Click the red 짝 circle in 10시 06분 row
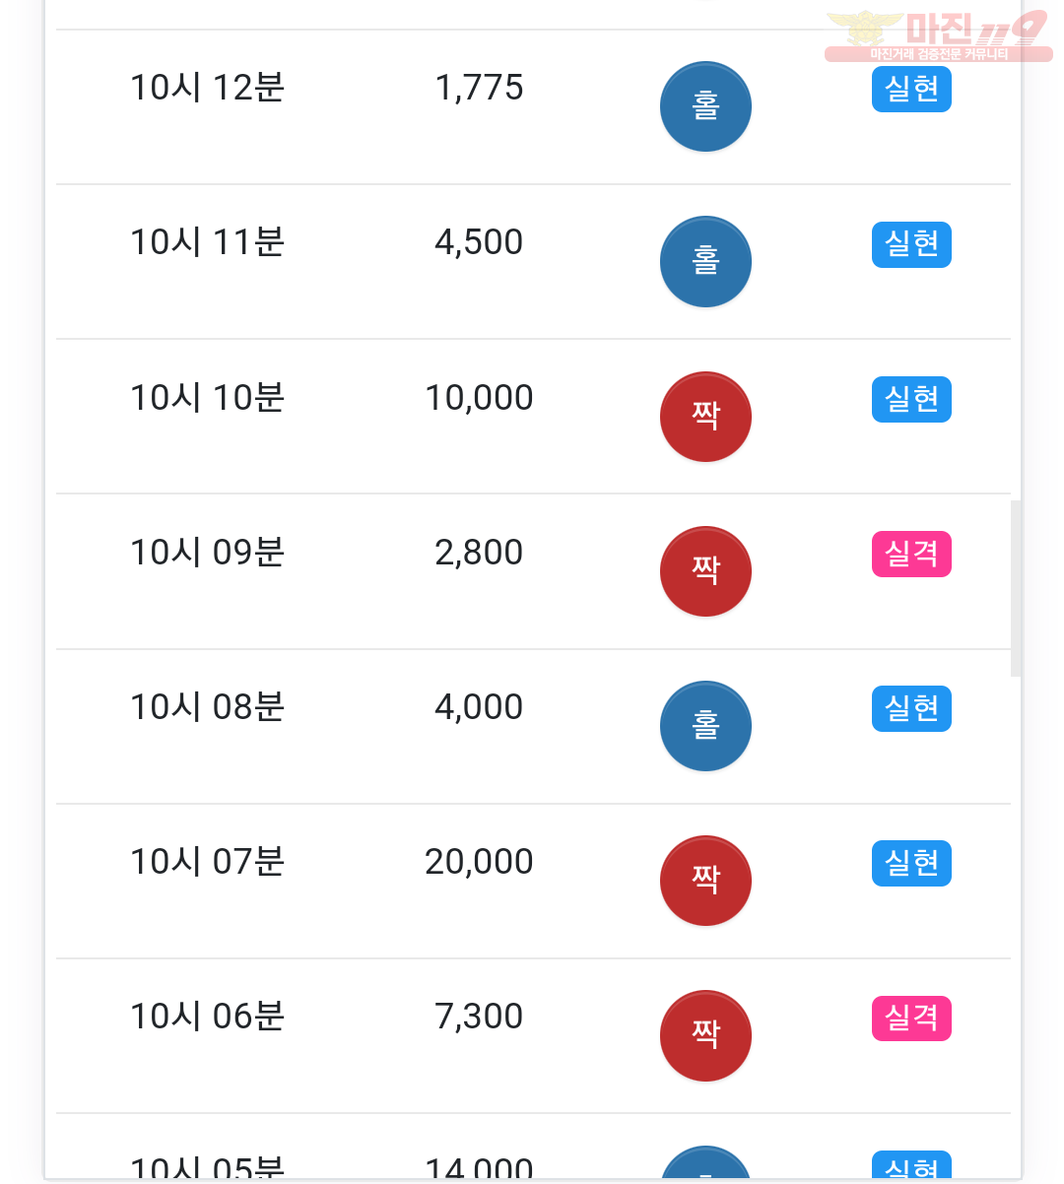Viewport: 1064px width, 1184px height. coord(705,1035)
